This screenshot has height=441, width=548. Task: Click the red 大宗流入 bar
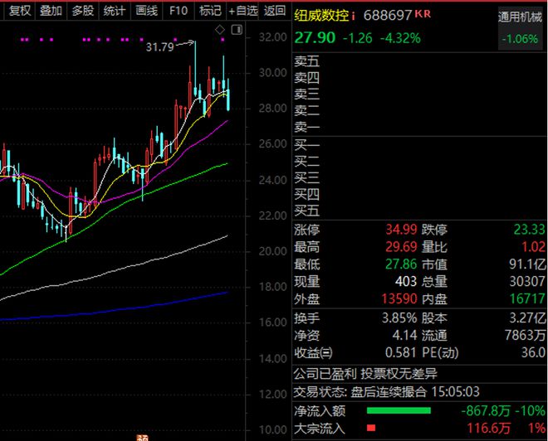point(371,428)
